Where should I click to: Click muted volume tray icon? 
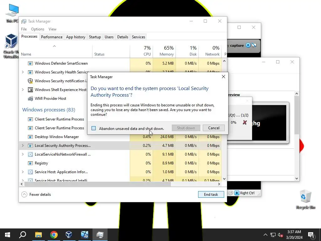[280, 235]
